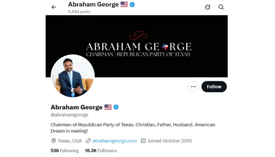Click verified badge beside profile name
Screen dimensions: 275x157
(x=116, y=107)
